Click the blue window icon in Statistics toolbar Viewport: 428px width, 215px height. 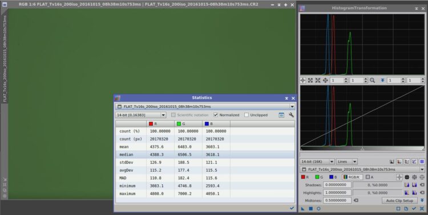tap(281, 115)
